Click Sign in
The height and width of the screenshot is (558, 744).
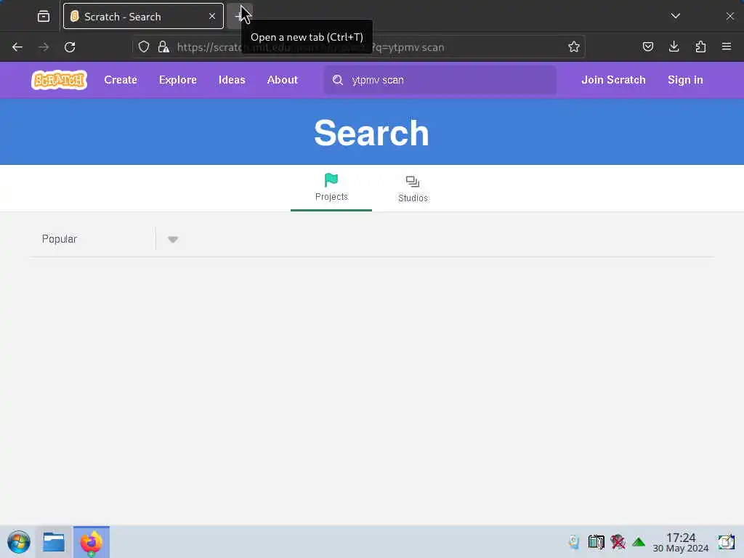[x=685, y=80]
